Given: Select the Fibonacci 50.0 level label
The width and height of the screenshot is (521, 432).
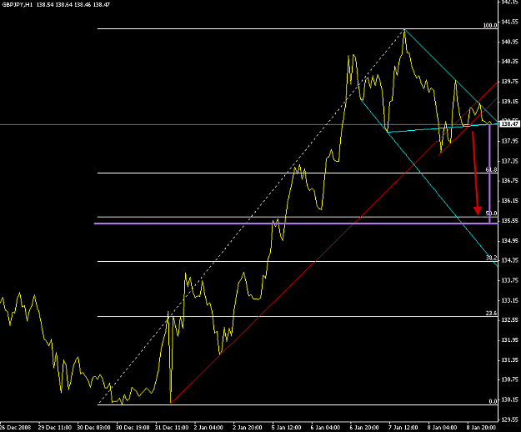Looking at the screenshot, I should 492,213.
